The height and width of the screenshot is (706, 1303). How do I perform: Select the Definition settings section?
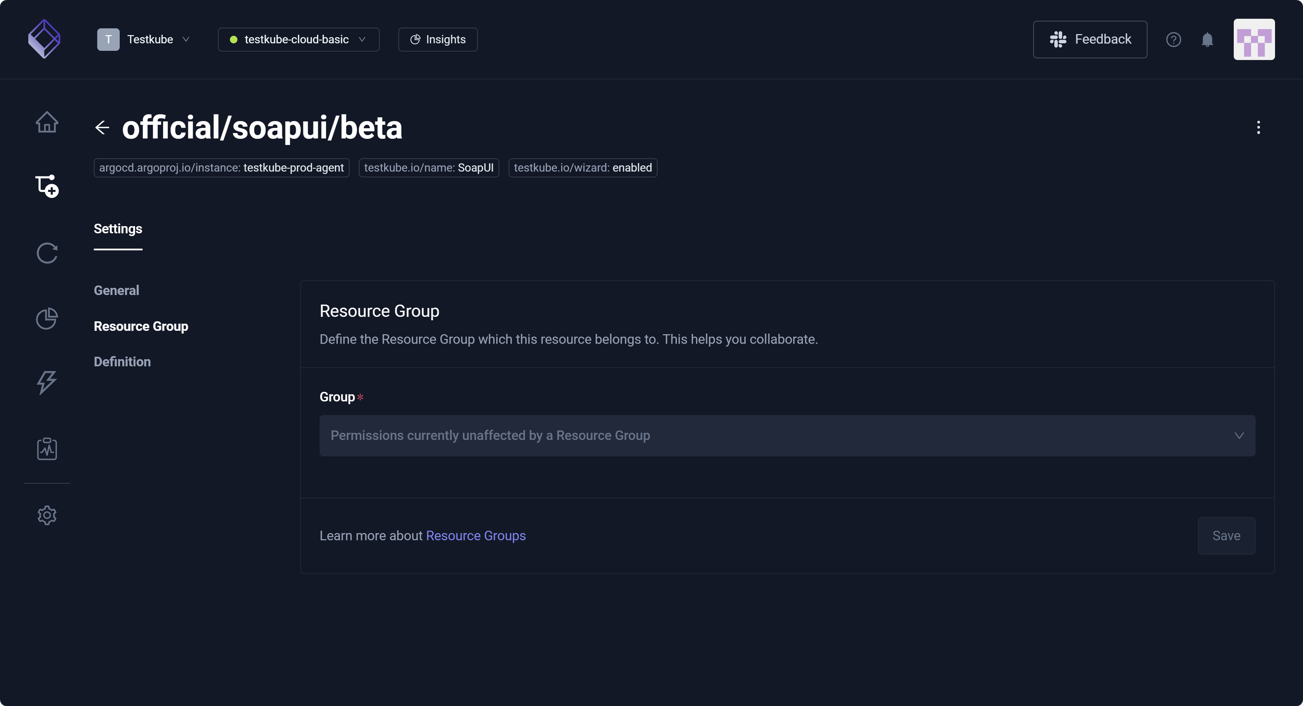tap(122, 362)
